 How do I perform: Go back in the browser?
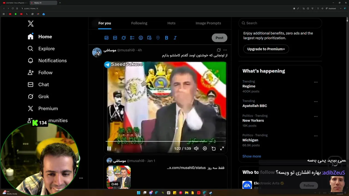(x=4, y=8)
